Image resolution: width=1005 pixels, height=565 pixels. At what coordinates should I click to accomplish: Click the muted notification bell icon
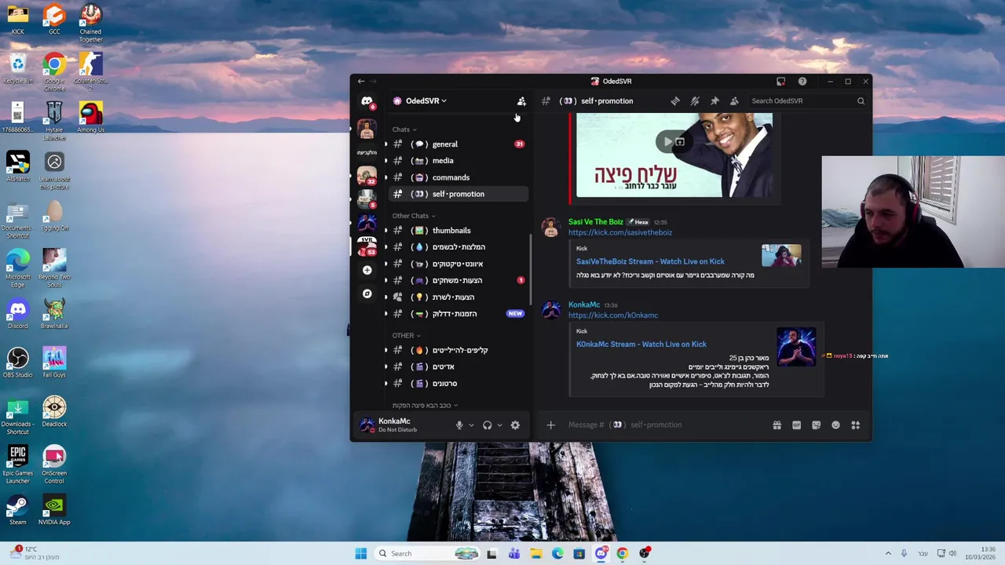pos(695,101)
